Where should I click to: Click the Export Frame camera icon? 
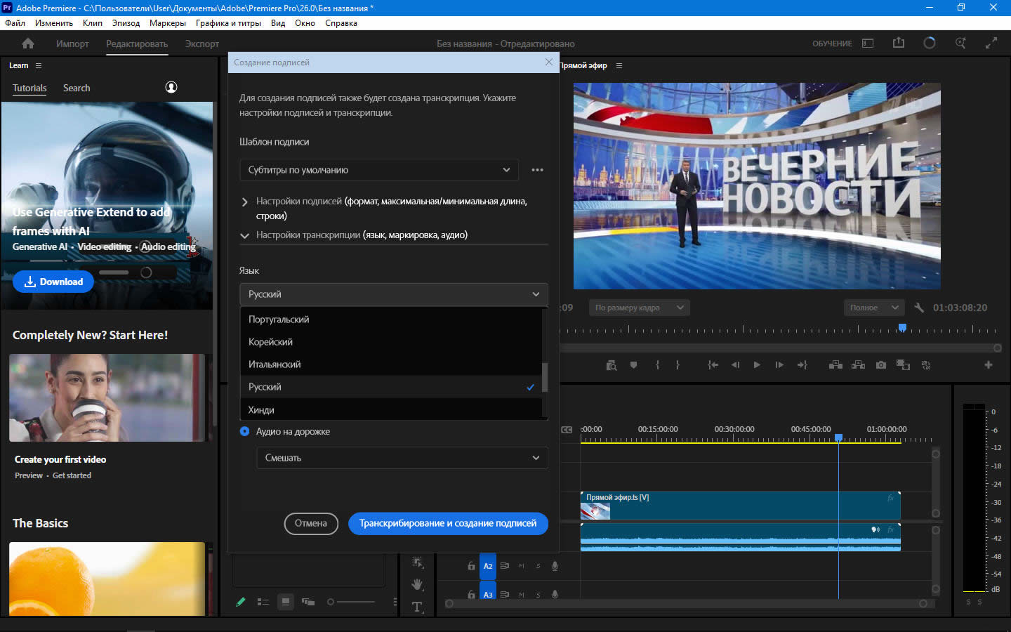pos(880,365)
